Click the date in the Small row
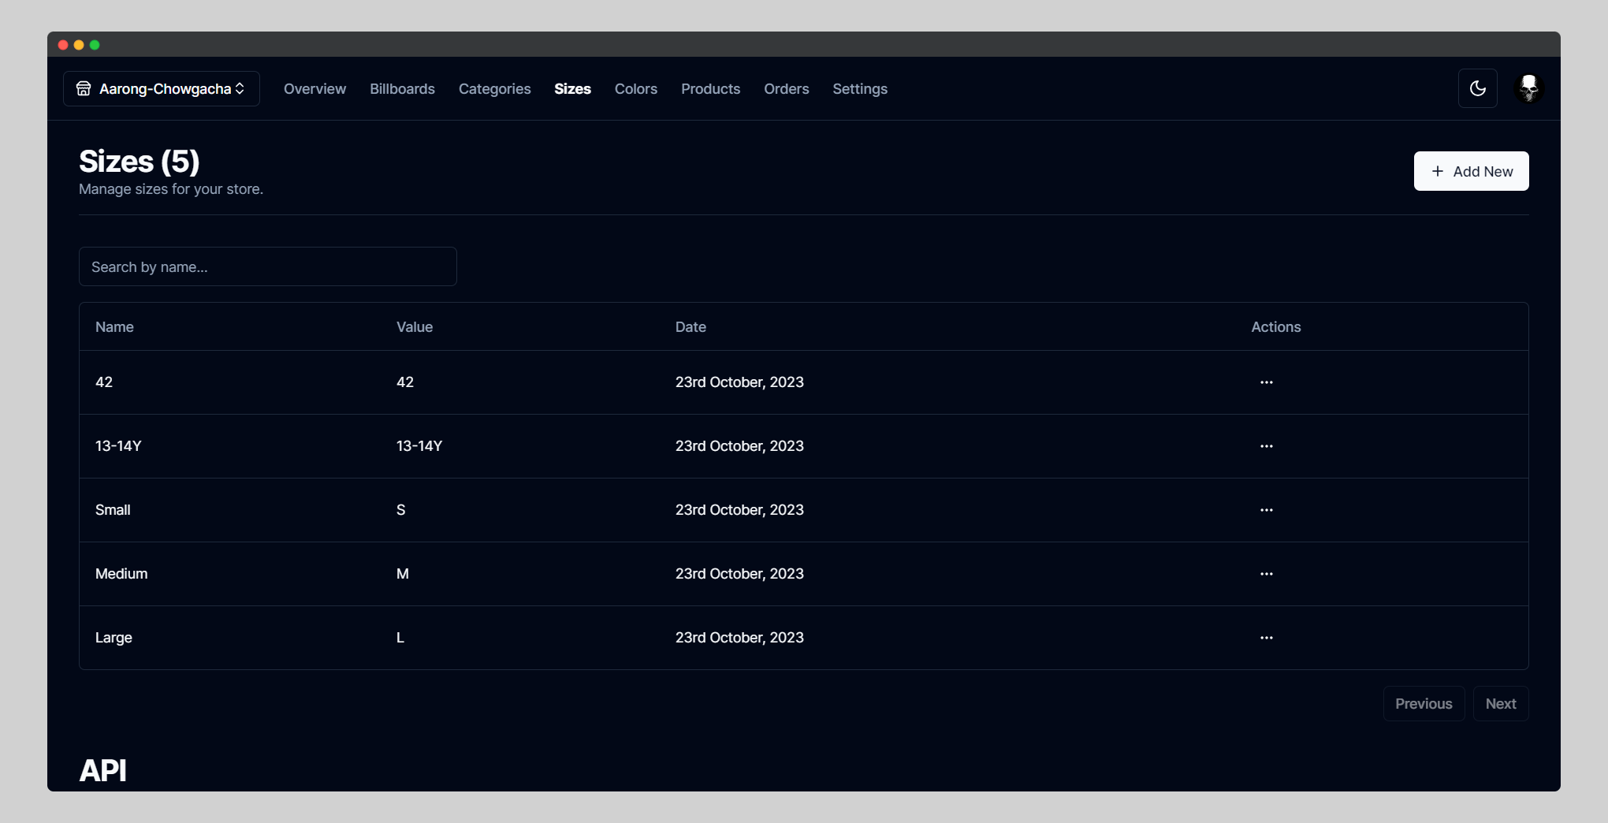 point(739,510)
